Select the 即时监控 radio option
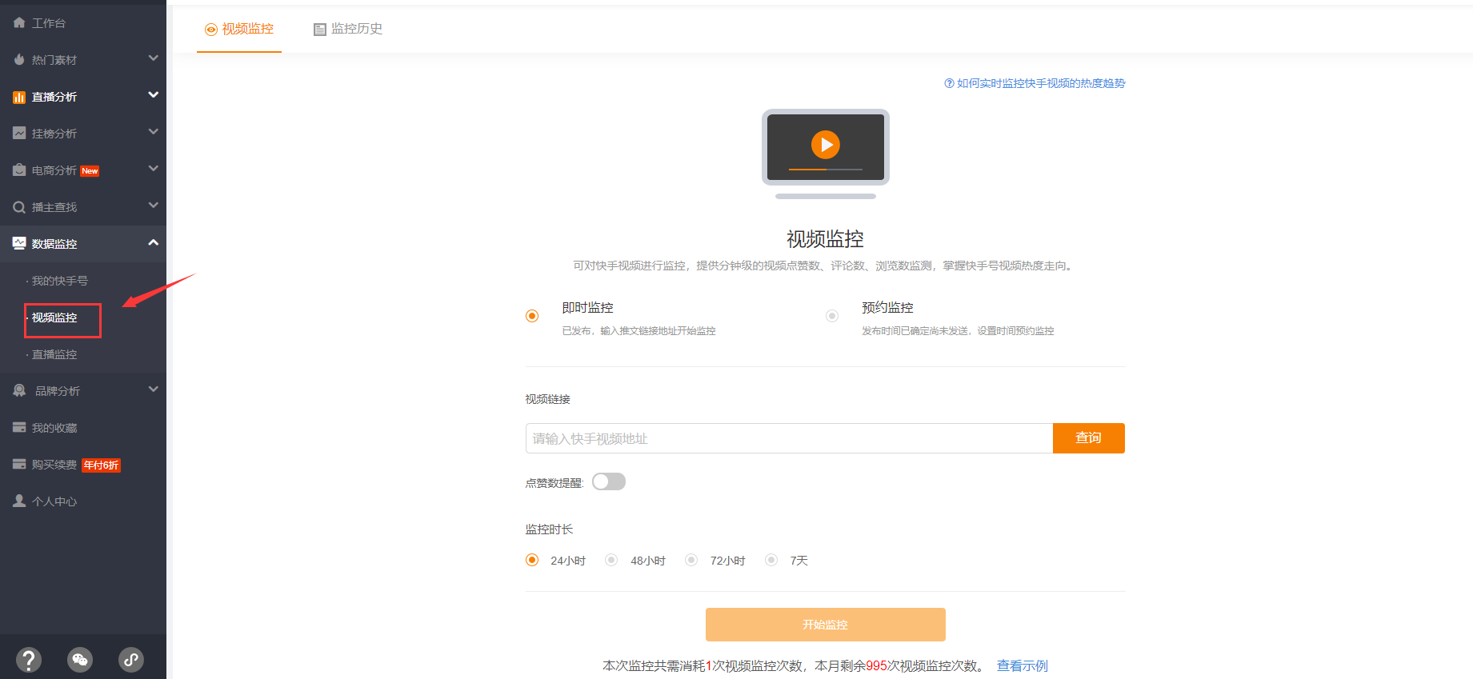This screenshot has height=679, width=1473. point(532,316)
